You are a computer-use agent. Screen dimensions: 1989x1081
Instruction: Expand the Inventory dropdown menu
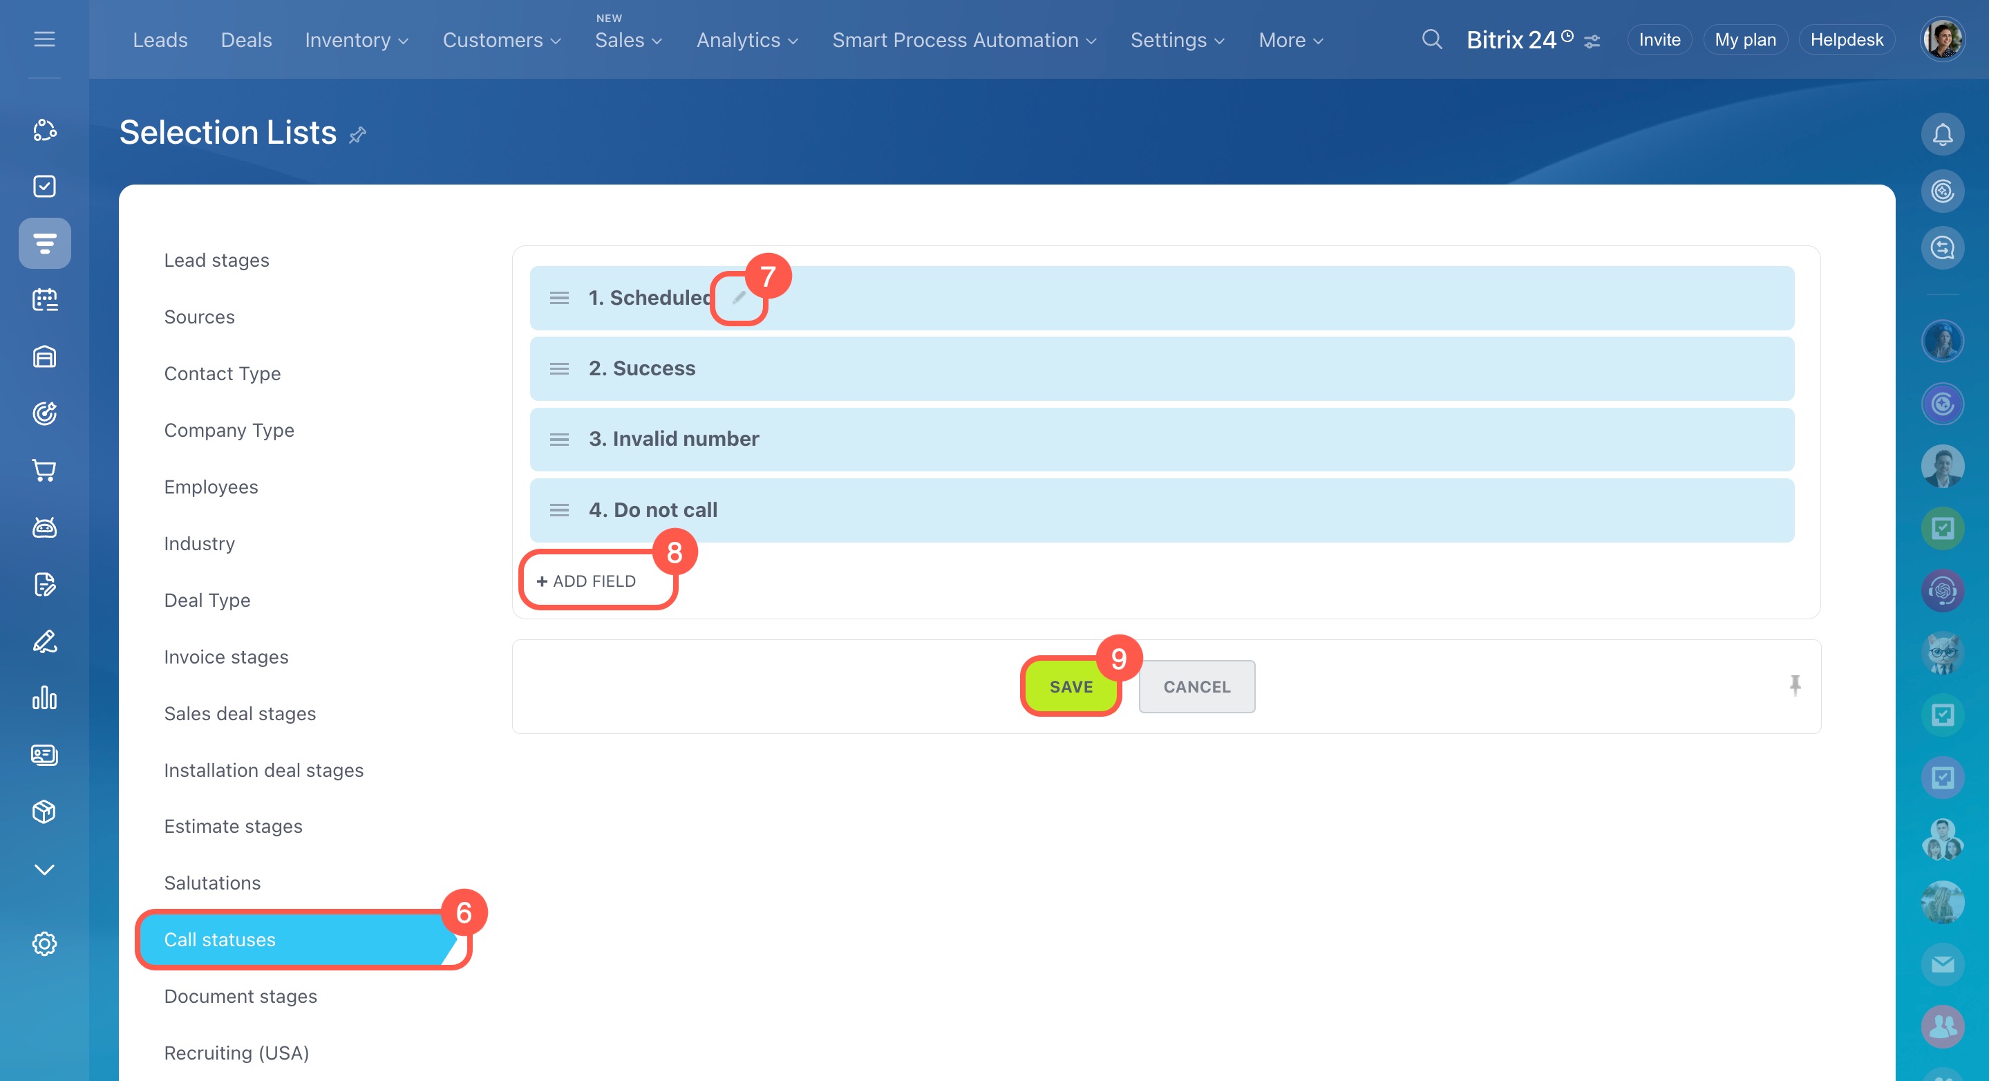[356, 40]
